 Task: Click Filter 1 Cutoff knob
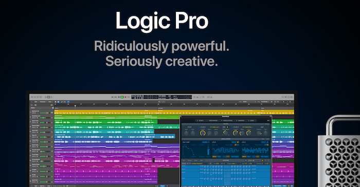tap(203, 133)
